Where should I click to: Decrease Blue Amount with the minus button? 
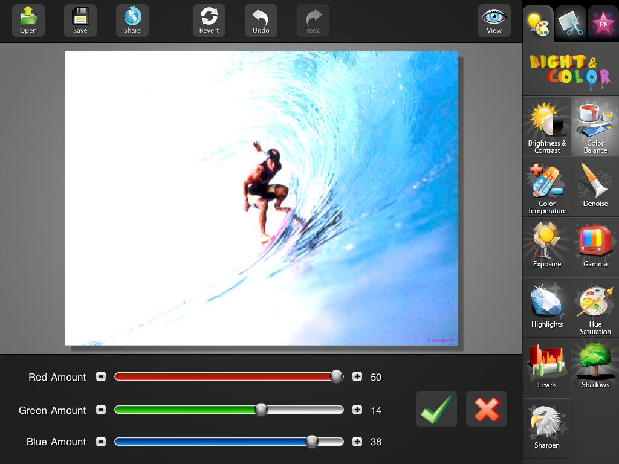101,442
